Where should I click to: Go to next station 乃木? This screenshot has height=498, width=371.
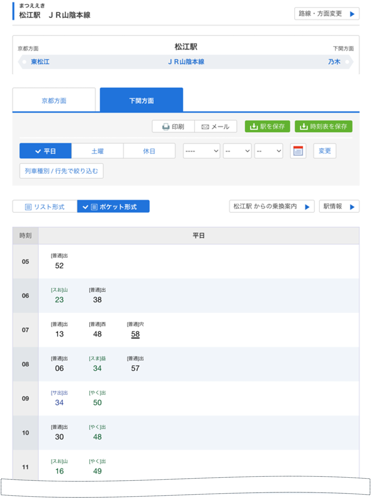(334, 62)
